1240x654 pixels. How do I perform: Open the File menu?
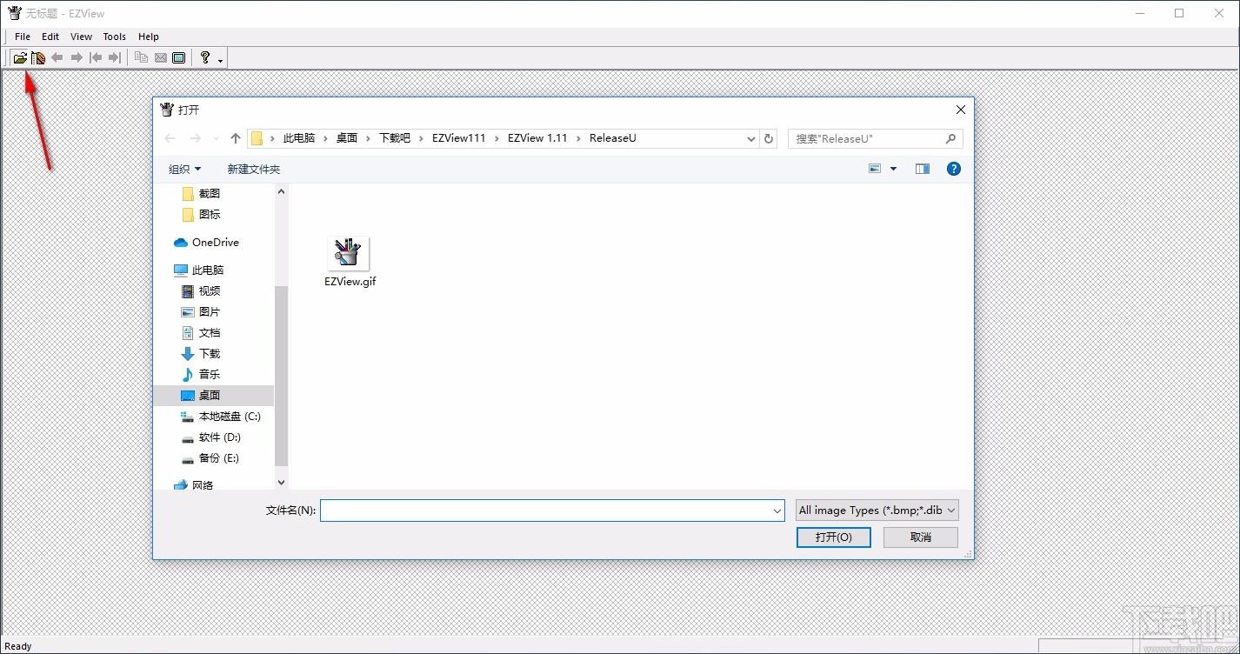point(23,37)
